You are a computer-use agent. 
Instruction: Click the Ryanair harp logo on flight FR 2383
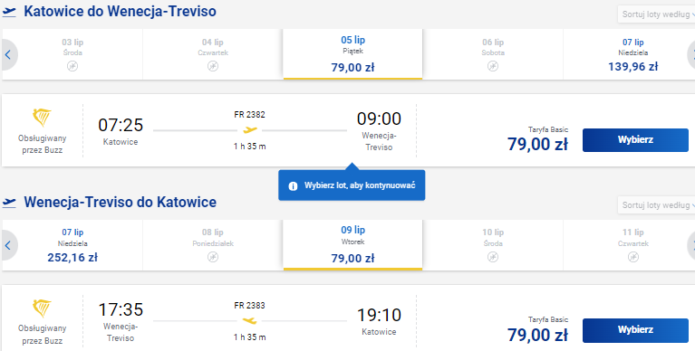point(42,308)
